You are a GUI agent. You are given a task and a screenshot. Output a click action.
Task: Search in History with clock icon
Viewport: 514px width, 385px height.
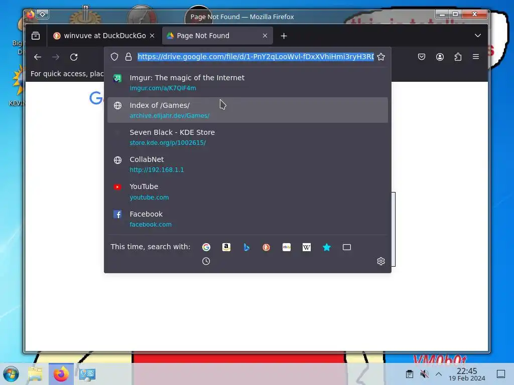click(x=206, y=261)
